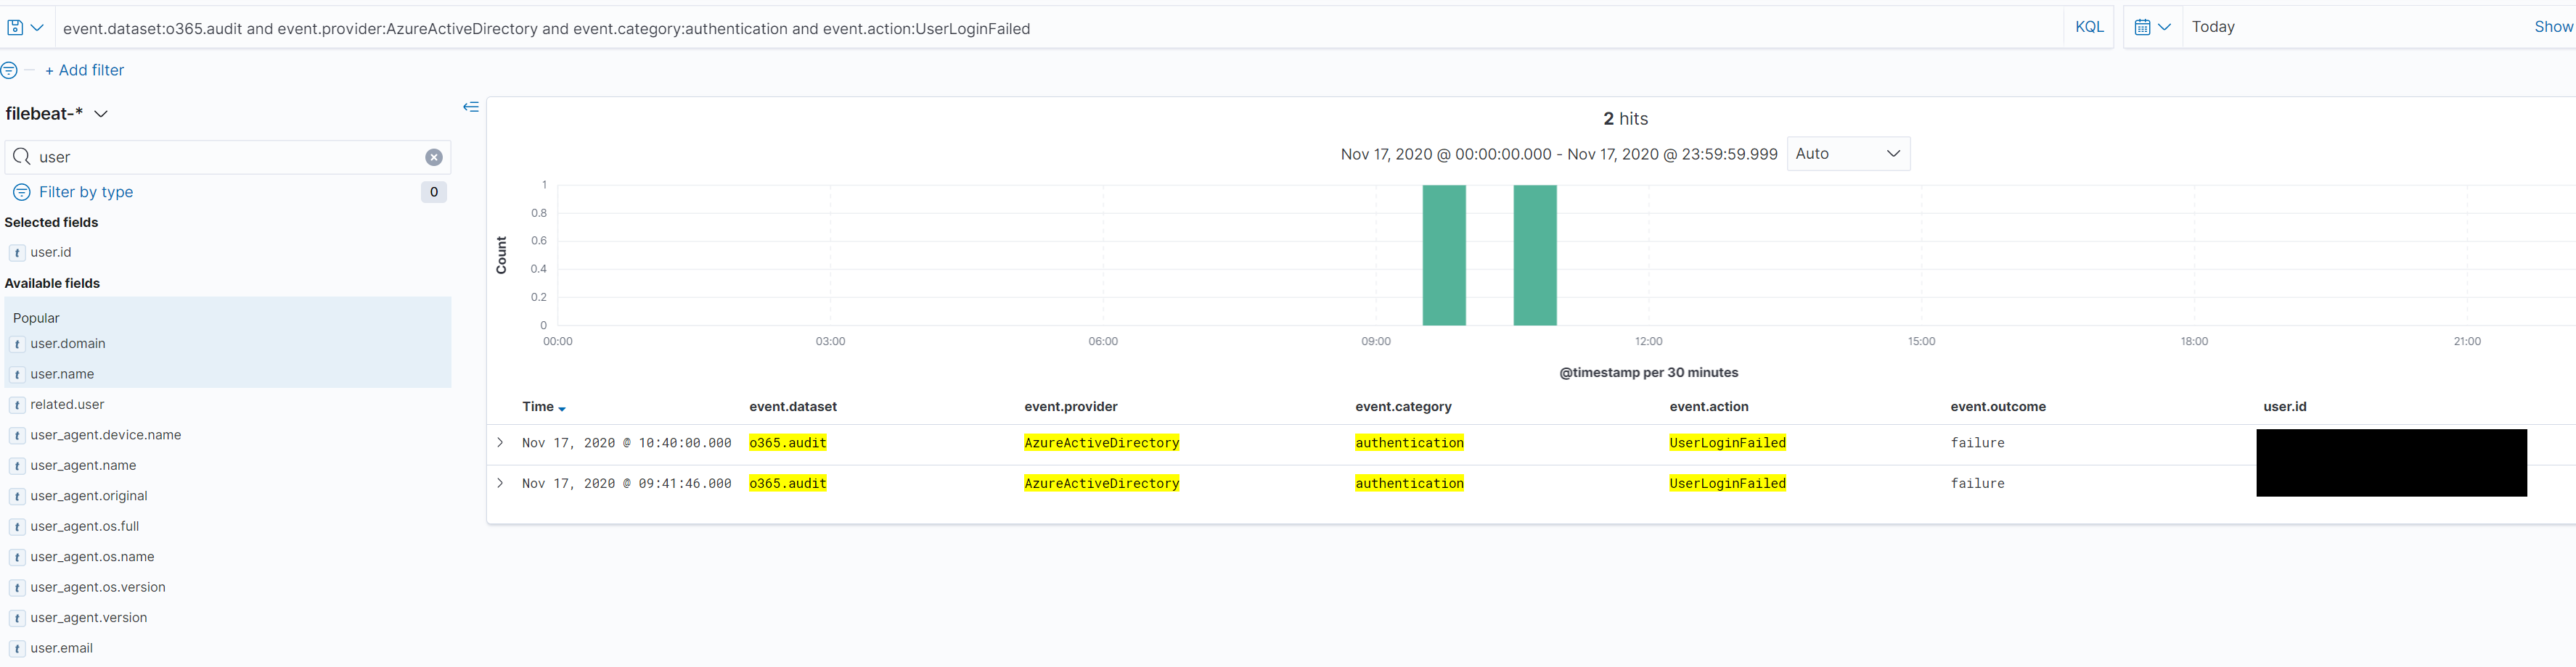Click the 't' type icon beside user.email
2576x667 pixels.
click(17, 648)
